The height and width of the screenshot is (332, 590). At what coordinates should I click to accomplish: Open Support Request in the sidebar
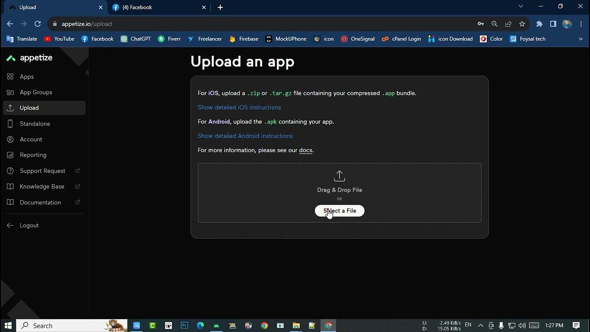point(42,171)
